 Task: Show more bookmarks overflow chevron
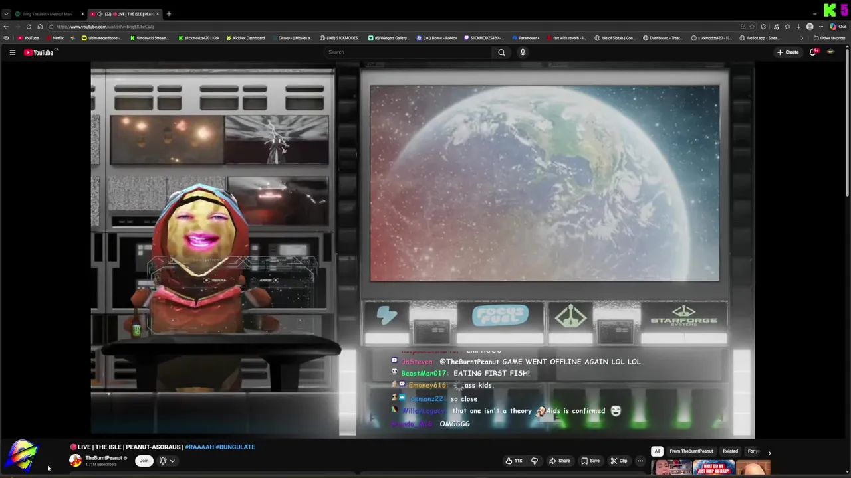click(801, 38)
